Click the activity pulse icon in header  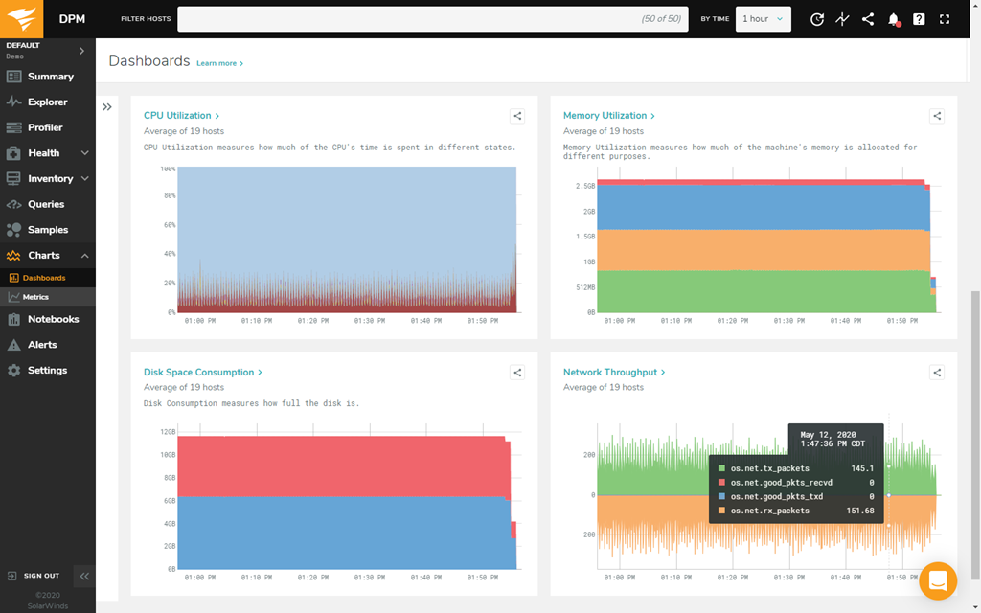click(x=842, y=19)
